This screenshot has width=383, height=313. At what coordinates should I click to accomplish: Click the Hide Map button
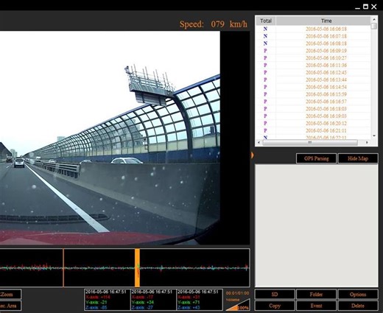point(358,158)
